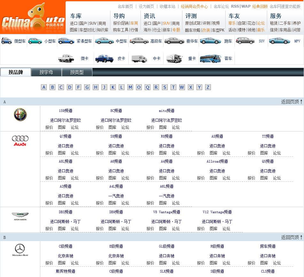
Task: Jump to letter Z index
Action: (x=208, y=87)
